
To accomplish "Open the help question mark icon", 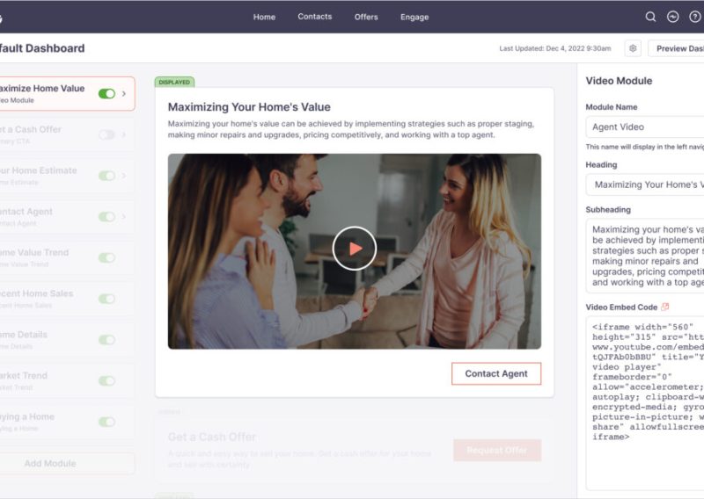I will tap(695, 17).
